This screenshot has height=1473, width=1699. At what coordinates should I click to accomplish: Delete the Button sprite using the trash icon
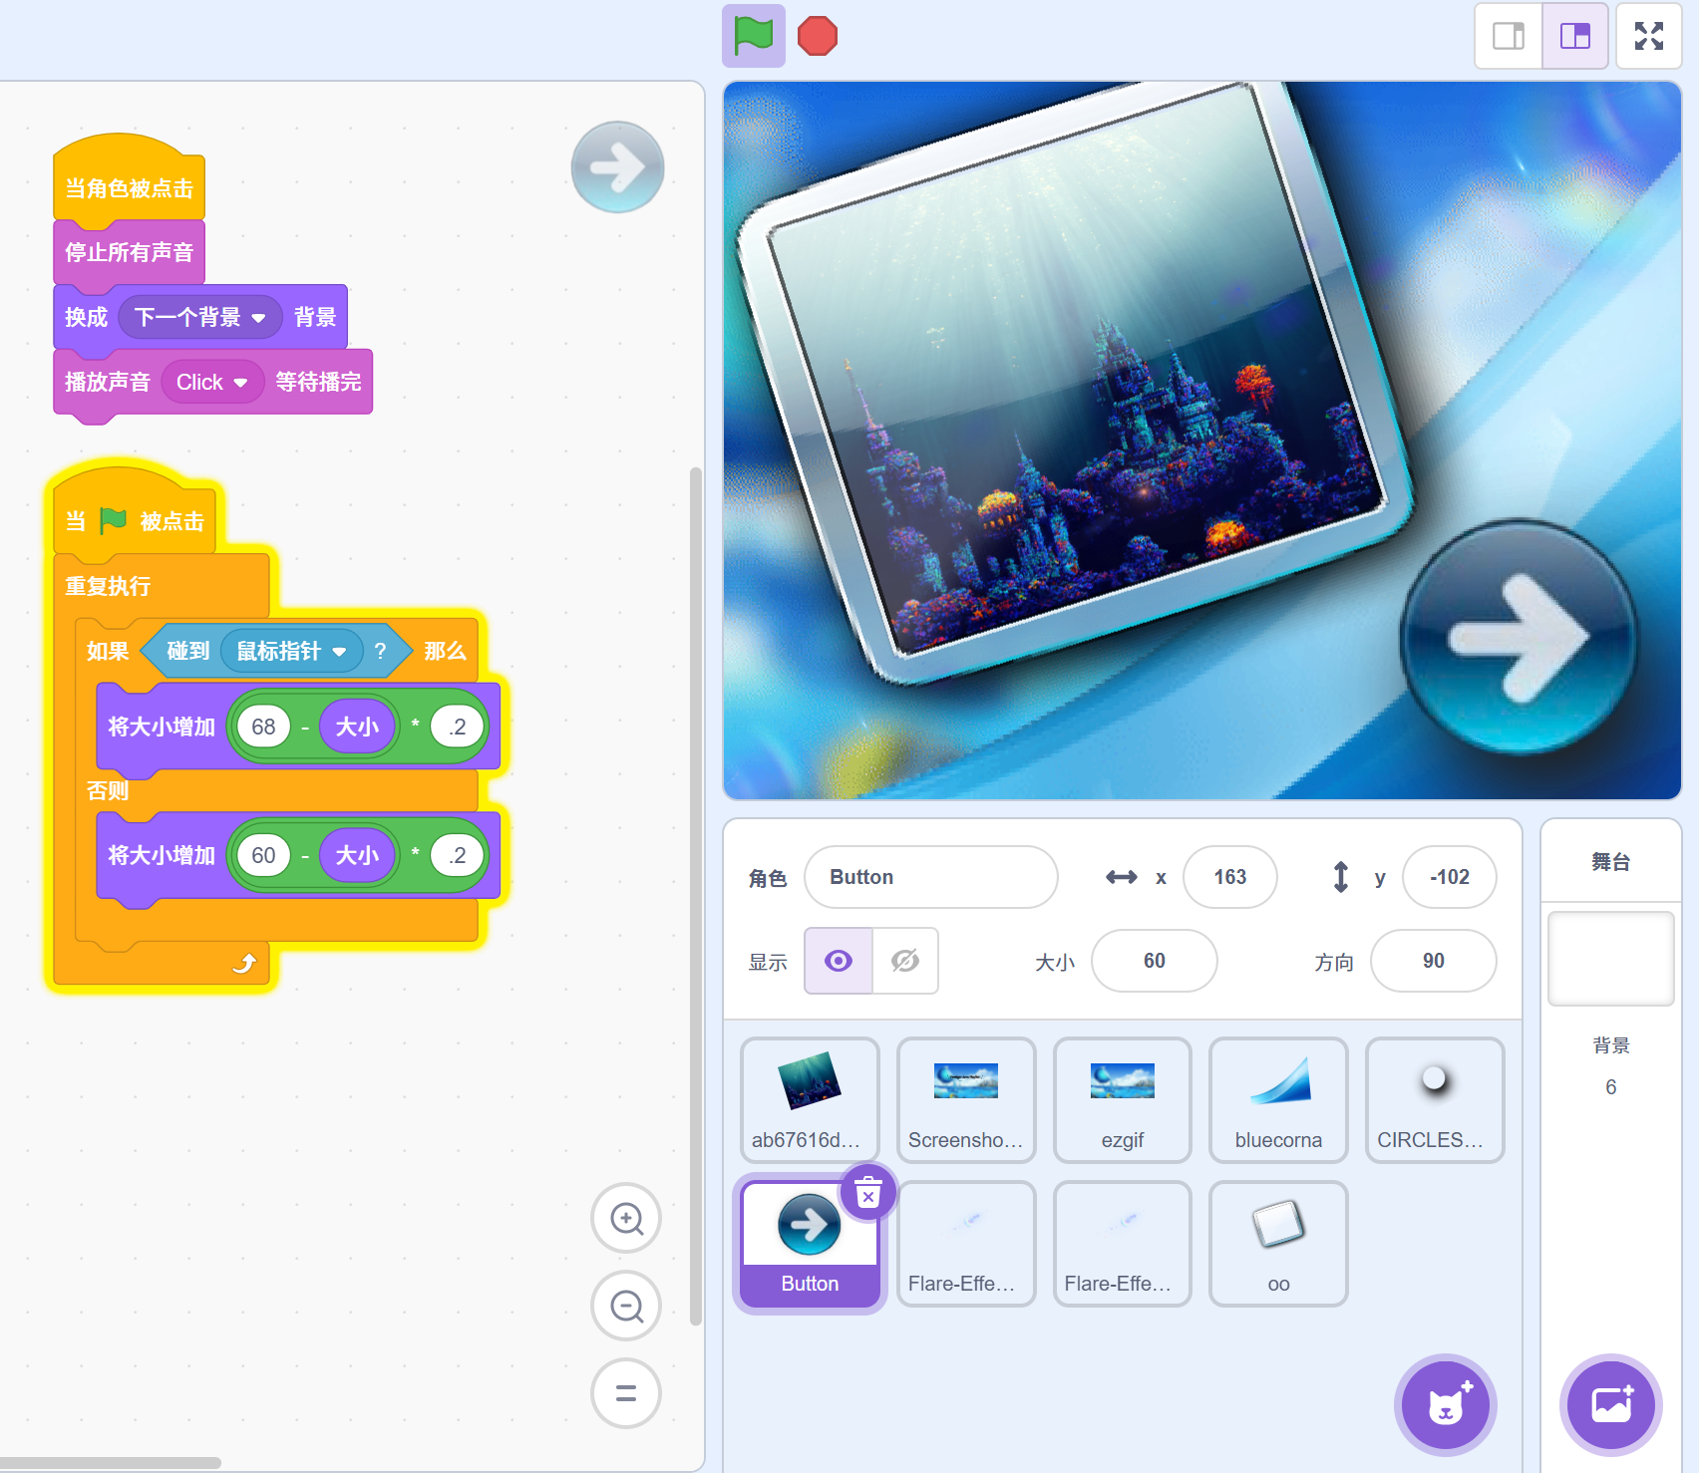click(868, 1192)
